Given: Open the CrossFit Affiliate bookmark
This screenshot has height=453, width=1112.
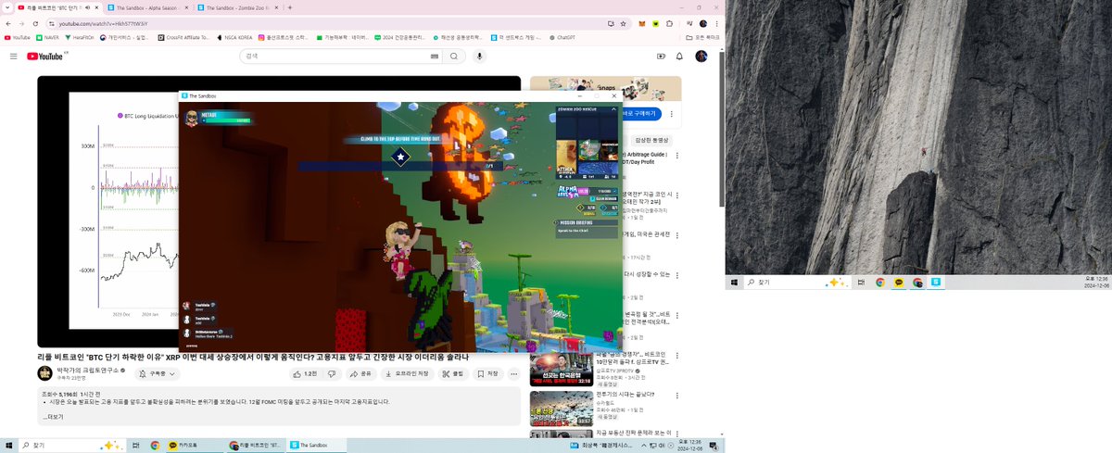Looking at the screenshot, I should point(184,38).
